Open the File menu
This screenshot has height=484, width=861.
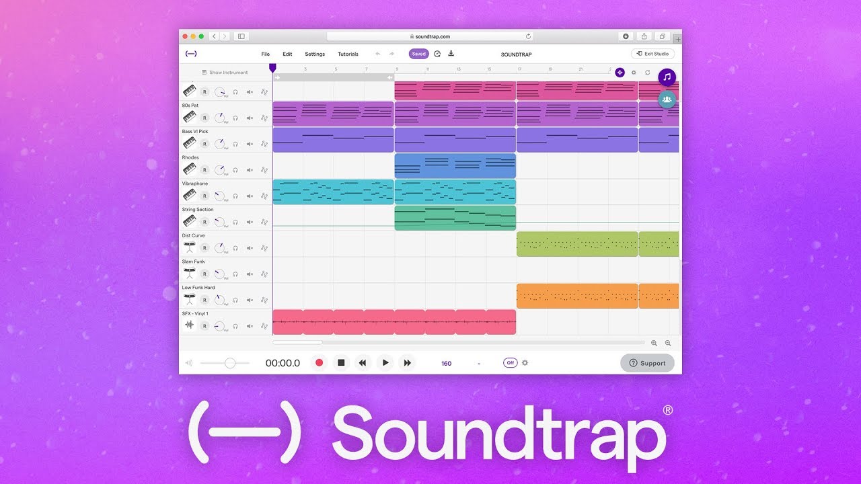pos(265,54)
